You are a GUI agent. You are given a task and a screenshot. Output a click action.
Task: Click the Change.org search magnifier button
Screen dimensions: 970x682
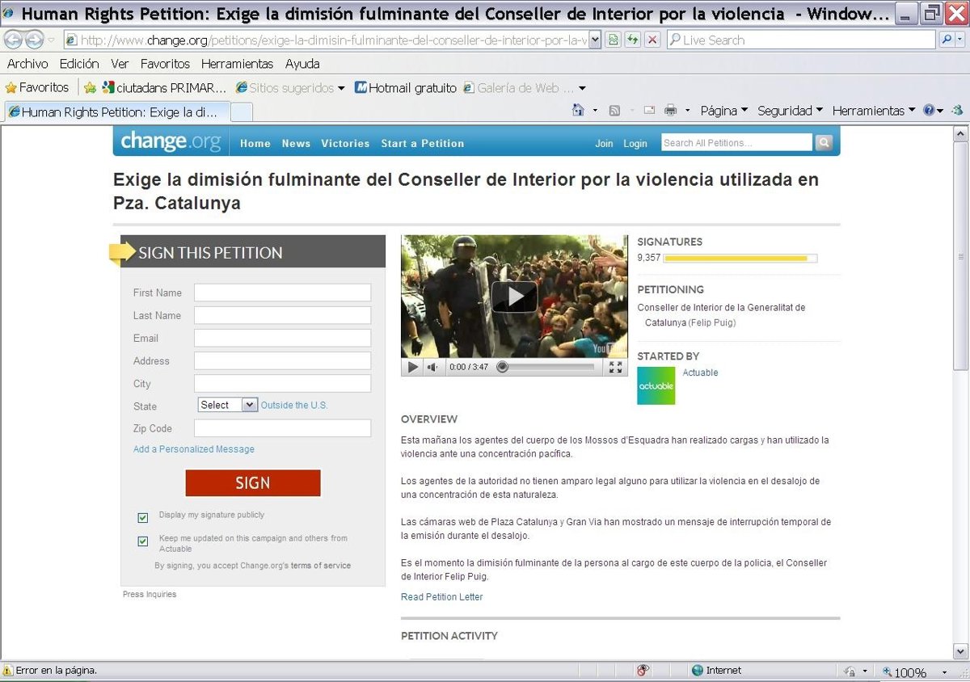pos(824,143)
